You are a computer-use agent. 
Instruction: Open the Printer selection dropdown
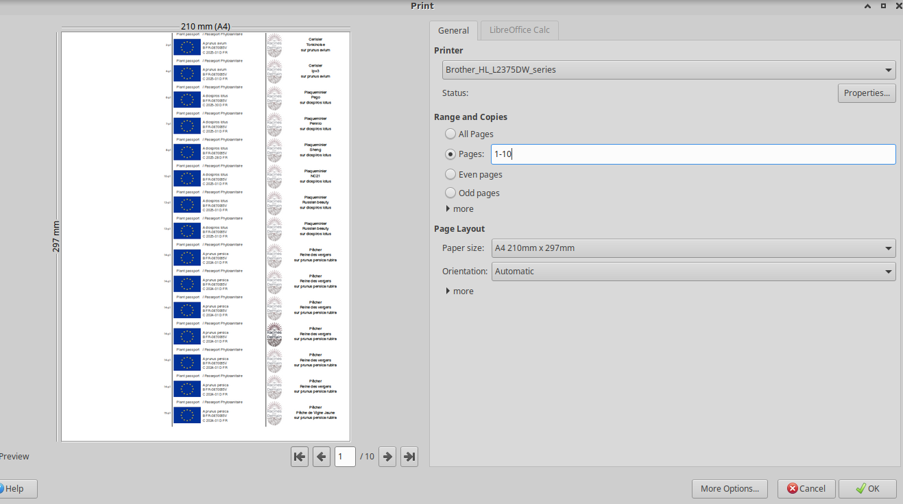point(669,70)
